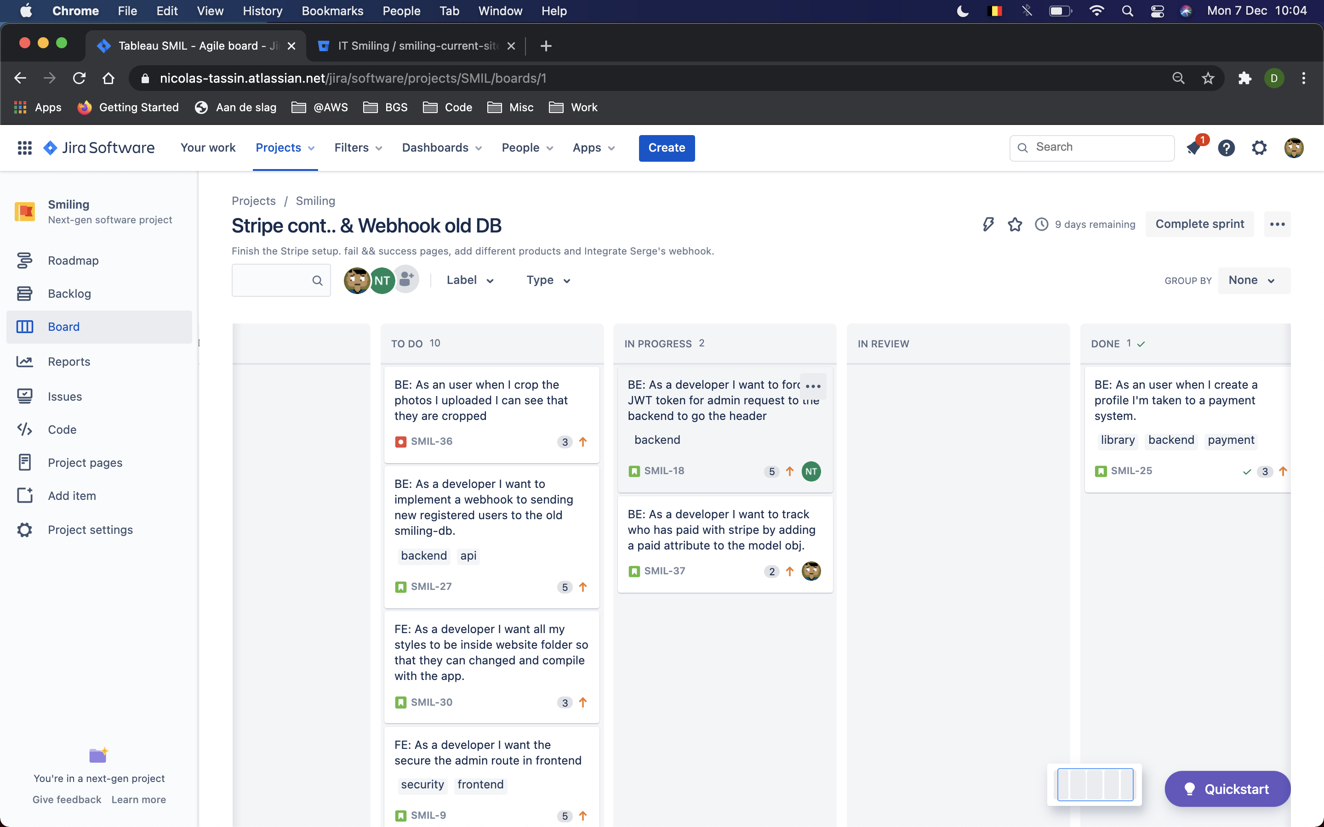Open the Projects navigation menu

[285, 147]
